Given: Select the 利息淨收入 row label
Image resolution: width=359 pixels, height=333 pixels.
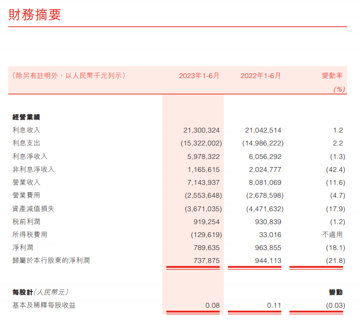Looking at the screenshot, I should (x=30, y=157).
